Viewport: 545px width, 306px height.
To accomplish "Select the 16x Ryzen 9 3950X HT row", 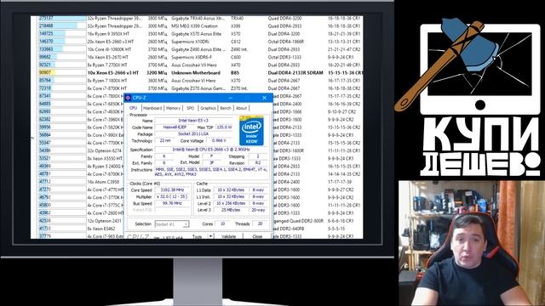I will pyautogui.click(x=200, y=34).
